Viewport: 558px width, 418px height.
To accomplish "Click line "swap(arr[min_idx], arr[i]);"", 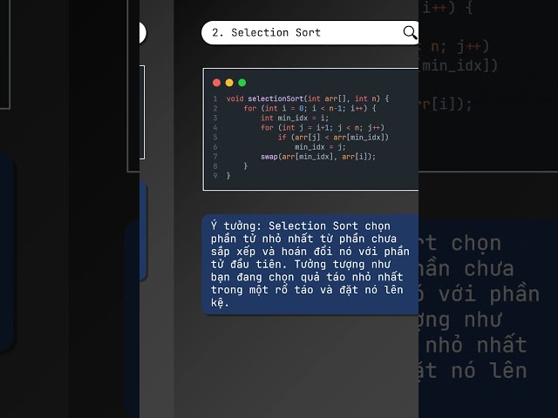I will (318, 157).
